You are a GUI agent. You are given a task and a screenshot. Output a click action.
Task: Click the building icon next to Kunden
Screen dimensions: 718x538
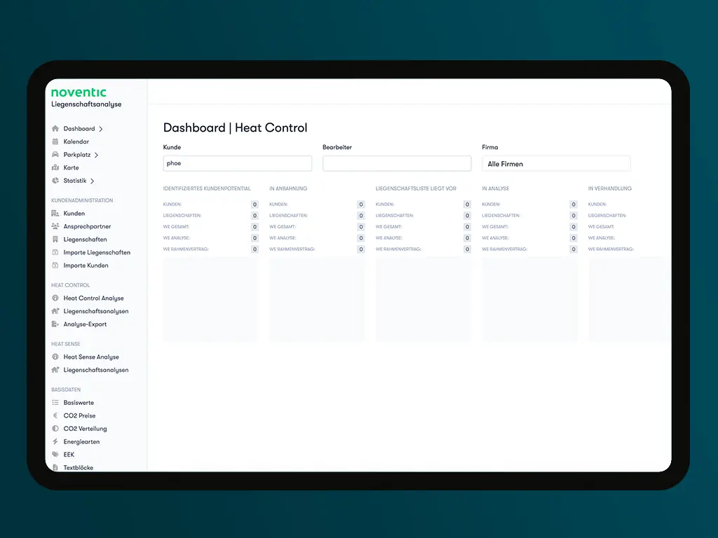click(x=55, y=214)
